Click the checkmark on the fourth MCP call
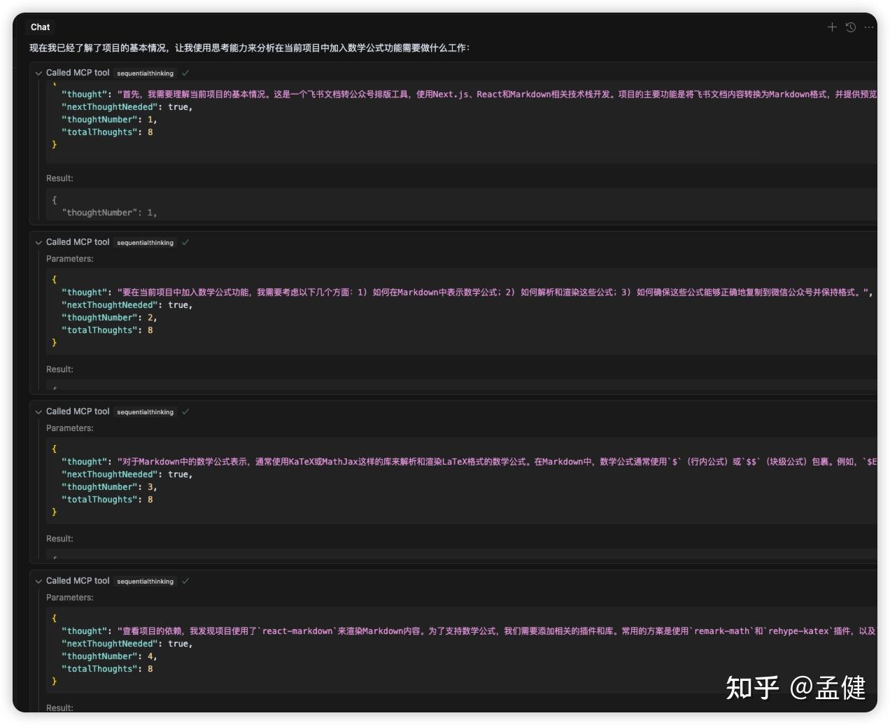 point(185,581)
